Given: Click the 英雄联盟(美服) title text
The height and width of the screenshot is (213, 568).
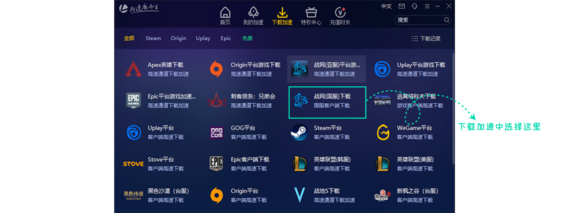Looking at the screenshot, I should pos(415,160).
